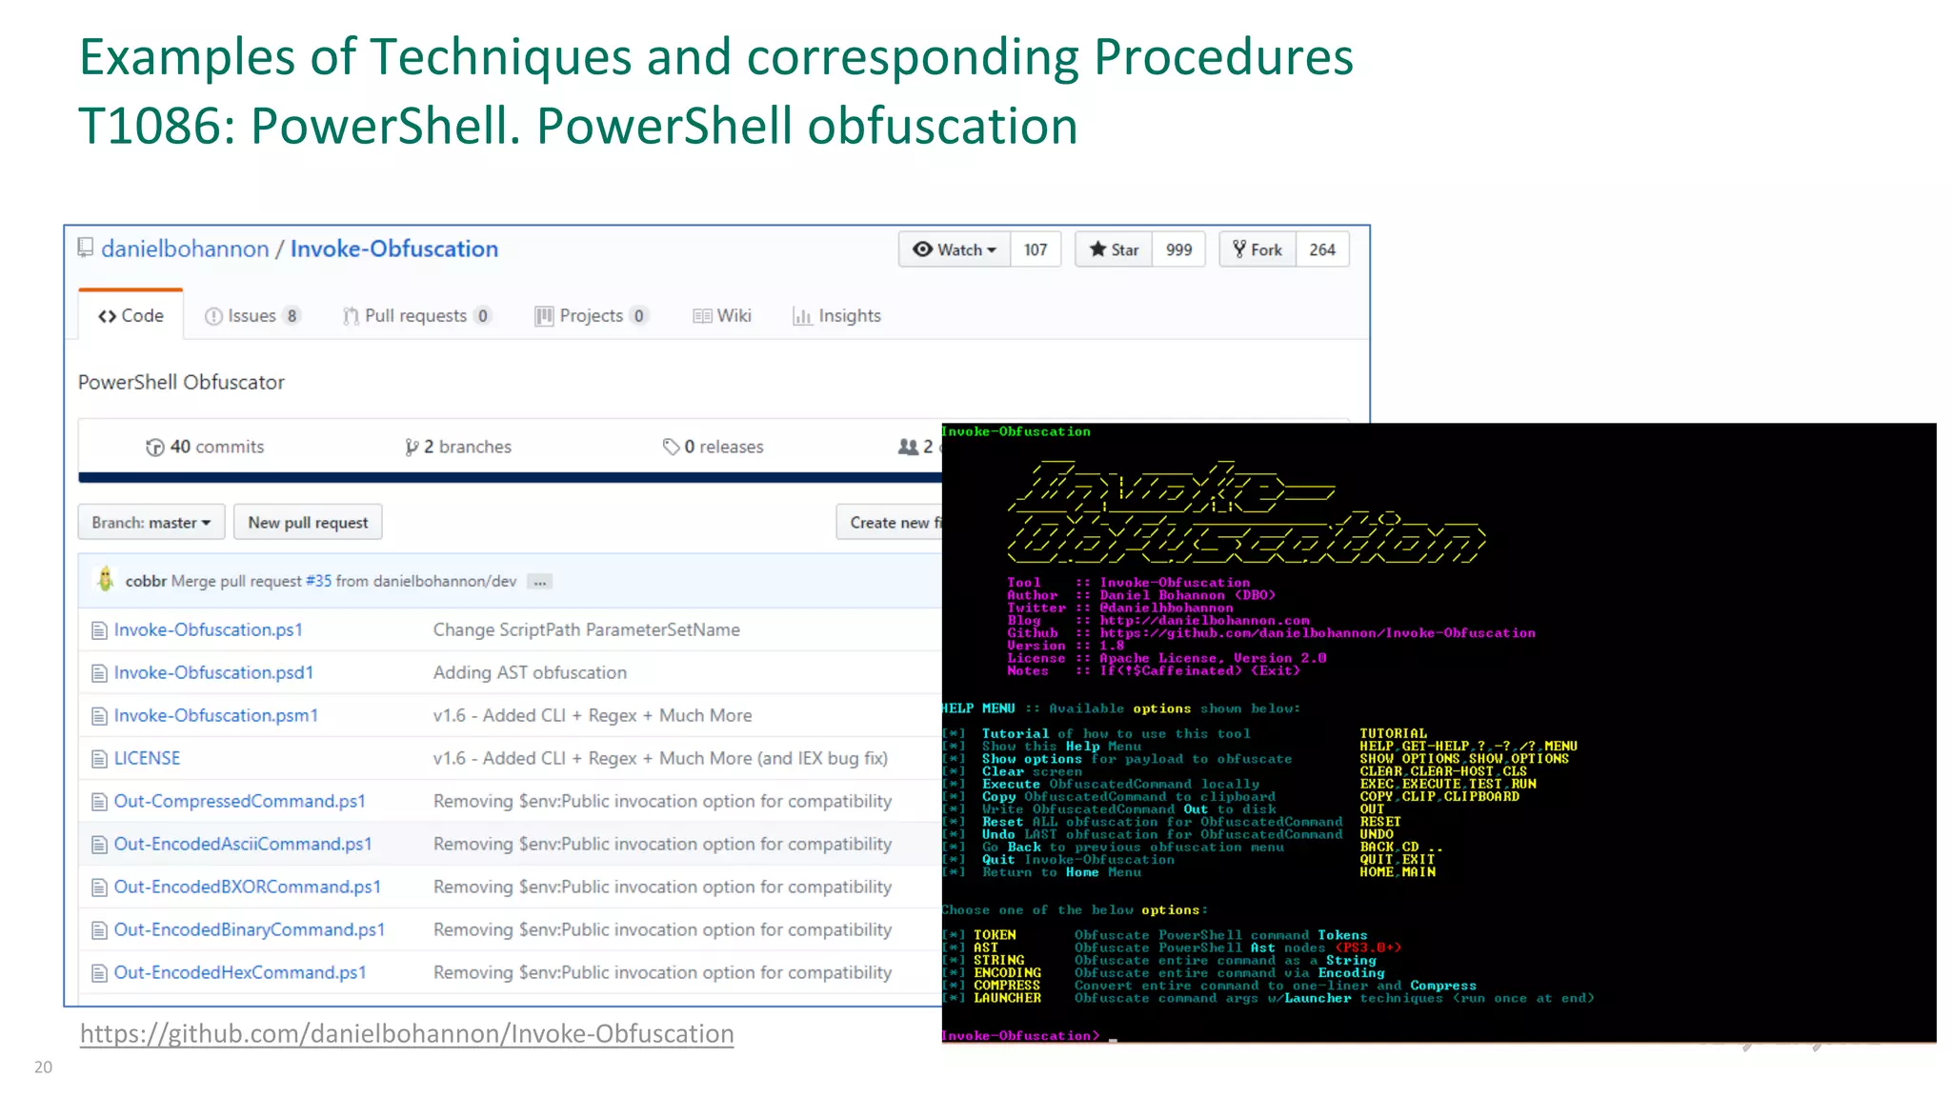Click the 999 star count
The image size is (1951, 1097).
(1178, 249)
